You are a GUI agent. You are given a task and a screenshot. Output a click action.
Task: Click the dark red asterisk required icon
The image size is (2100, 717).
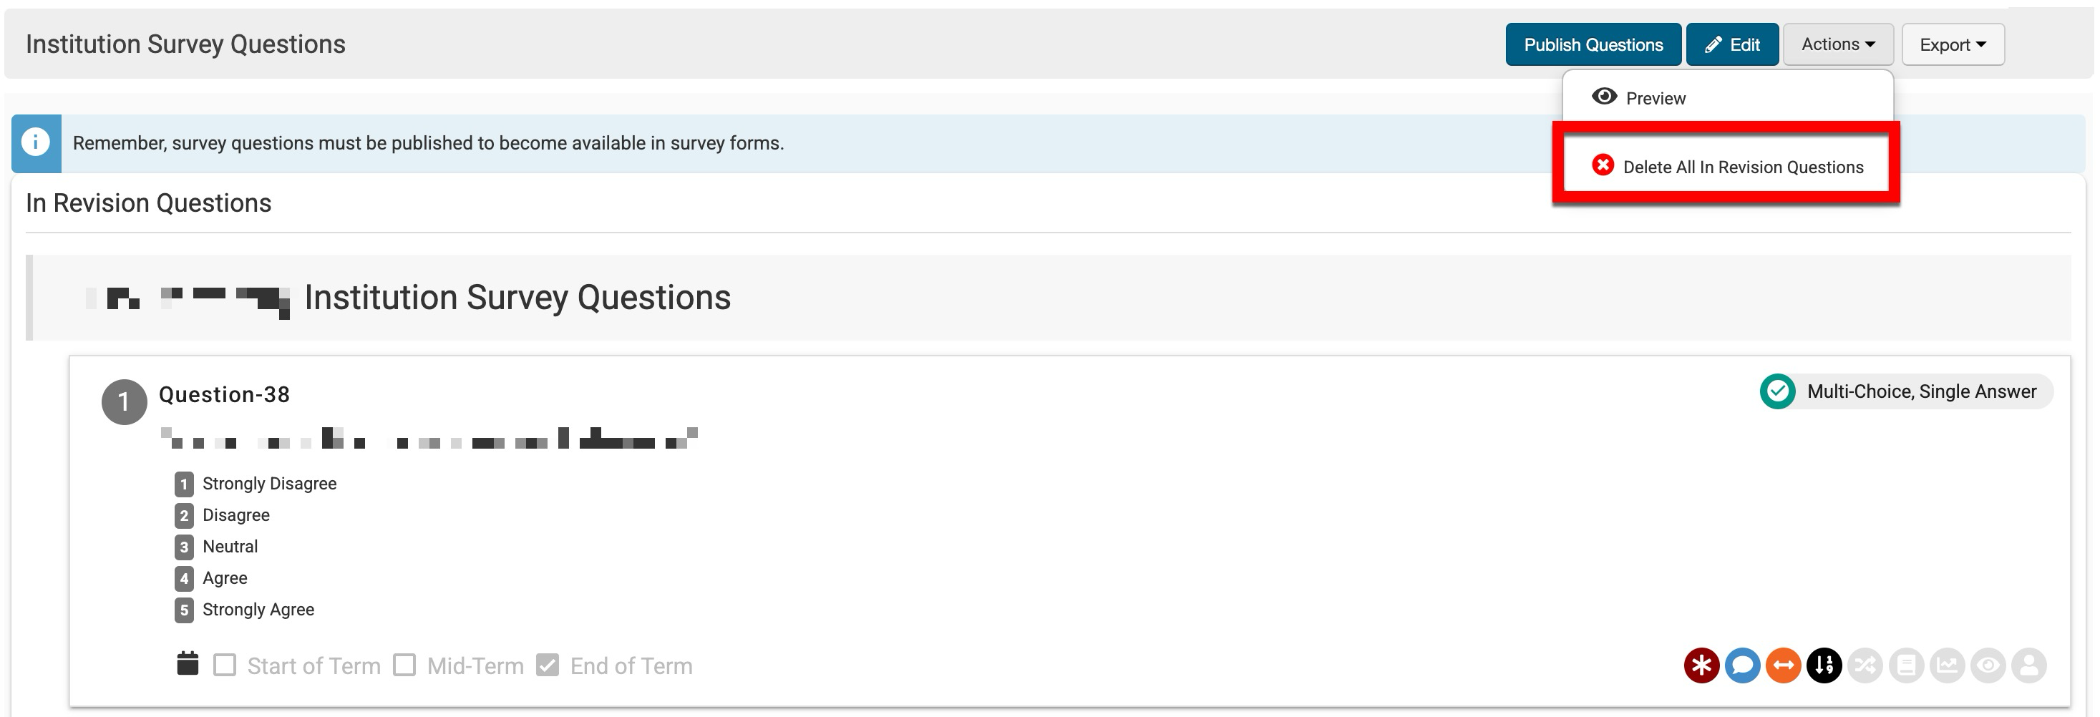1701,665
